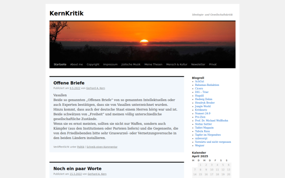Screen dimensions: 285x178
Task: Click the Kalender sidebar heading
Action: coord(199,153)
